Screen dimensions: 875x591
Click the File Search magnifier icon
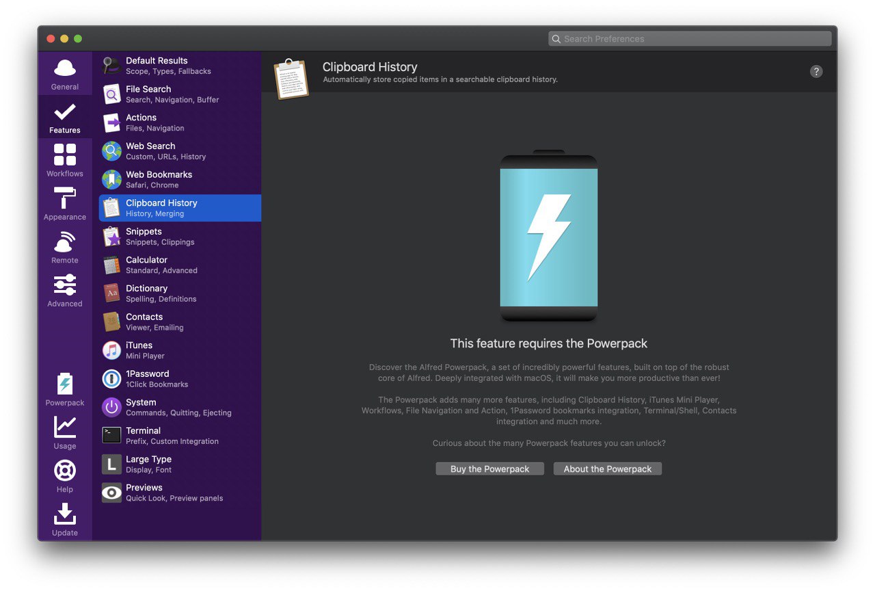[x=111, y=94]
